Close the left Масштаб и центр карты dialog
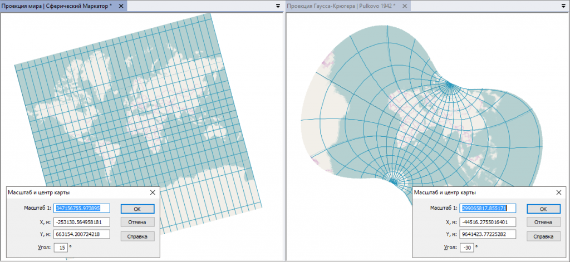This screenshot has height=262, width=570. 153,192
